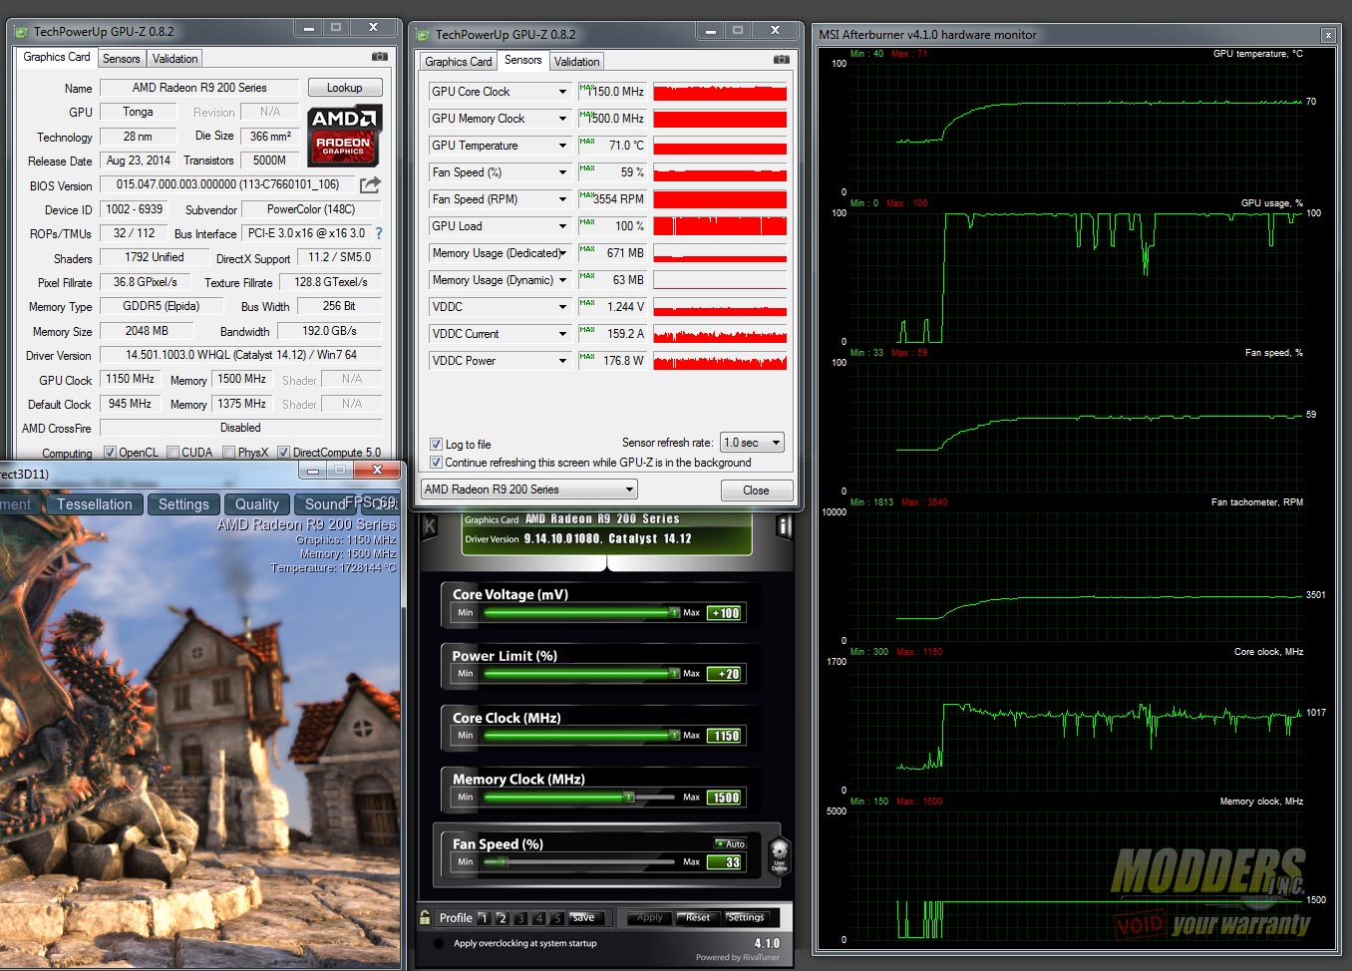The width and height of the screenshot is (1352, 971).
Task: Toggle the OpenCL checkbox
Action: point(110,453)
